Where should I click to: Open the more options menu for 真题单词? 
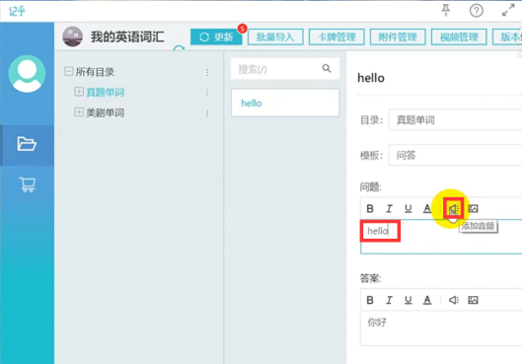coord(207,93)
